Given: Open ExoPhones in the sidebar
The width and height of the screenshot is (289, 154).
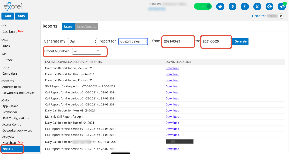Looking at the screenshot, I should 10,112.
